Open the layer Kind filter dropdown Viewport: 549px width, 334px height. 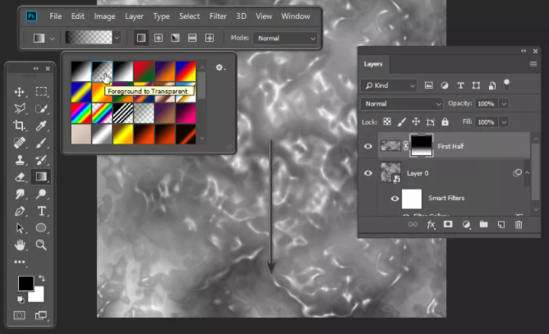[389, 85]
